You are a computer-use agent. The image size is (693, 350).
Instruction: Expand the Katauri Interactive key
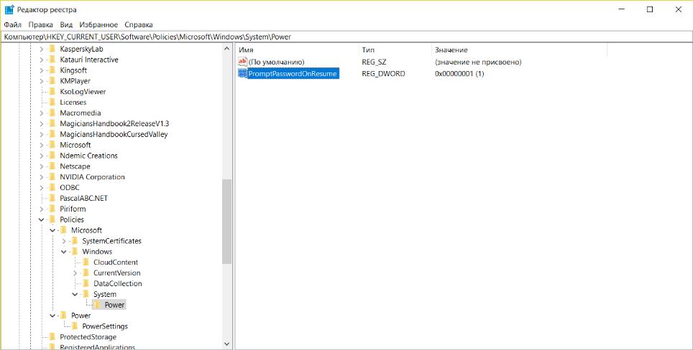tap(42, 60)
